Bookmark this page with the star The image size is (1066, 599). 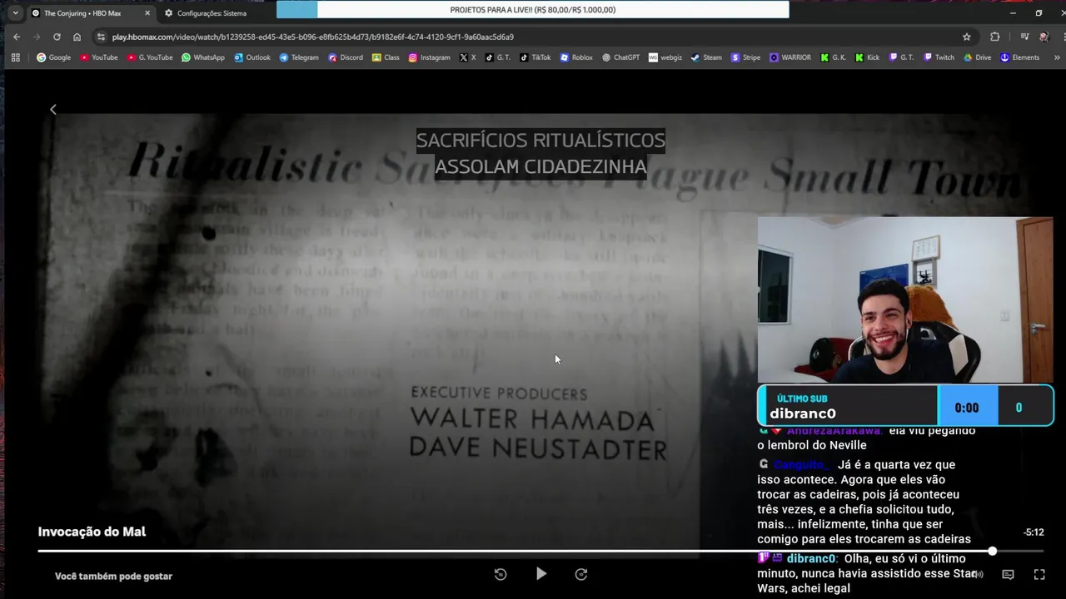point(967,37)
